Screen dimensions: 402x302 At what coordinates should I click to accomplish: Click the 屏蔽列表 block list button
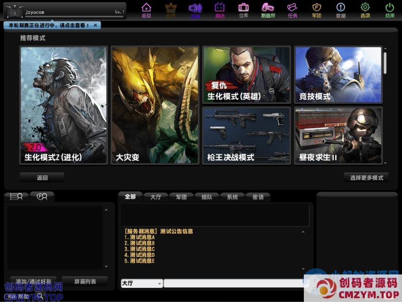pos(85,281)
